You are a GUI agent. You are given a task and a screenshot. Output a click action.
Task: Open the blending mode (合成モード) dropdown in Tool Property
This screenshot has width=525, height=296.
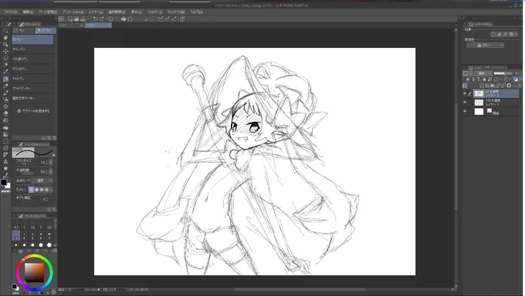point(42,180)
